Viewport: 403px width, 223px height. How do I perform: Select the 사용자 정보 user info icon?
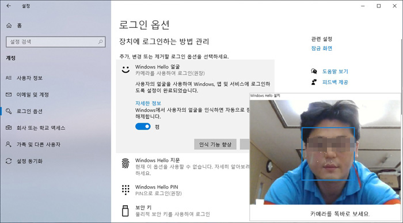pyautogui.click(x=9, y=78)
